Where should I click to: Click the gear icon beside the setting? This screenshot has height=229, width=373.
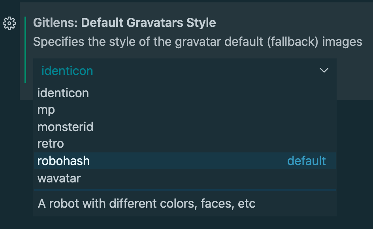point(9,23)
